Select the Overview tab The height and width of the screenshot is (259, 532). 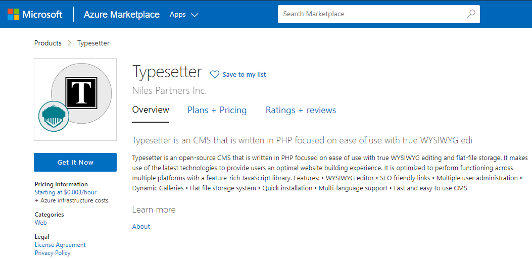pos(151,110)
